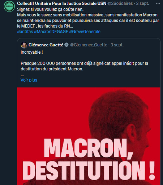Click the quoted tweet's 3 sept. date
The width and height of the screenshot is (163, 185).
tap(117, 45)
